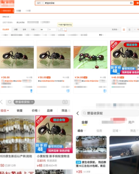Open the 宝贝 search type dropdown
The image size is (139, 174).
coord(40,3)
